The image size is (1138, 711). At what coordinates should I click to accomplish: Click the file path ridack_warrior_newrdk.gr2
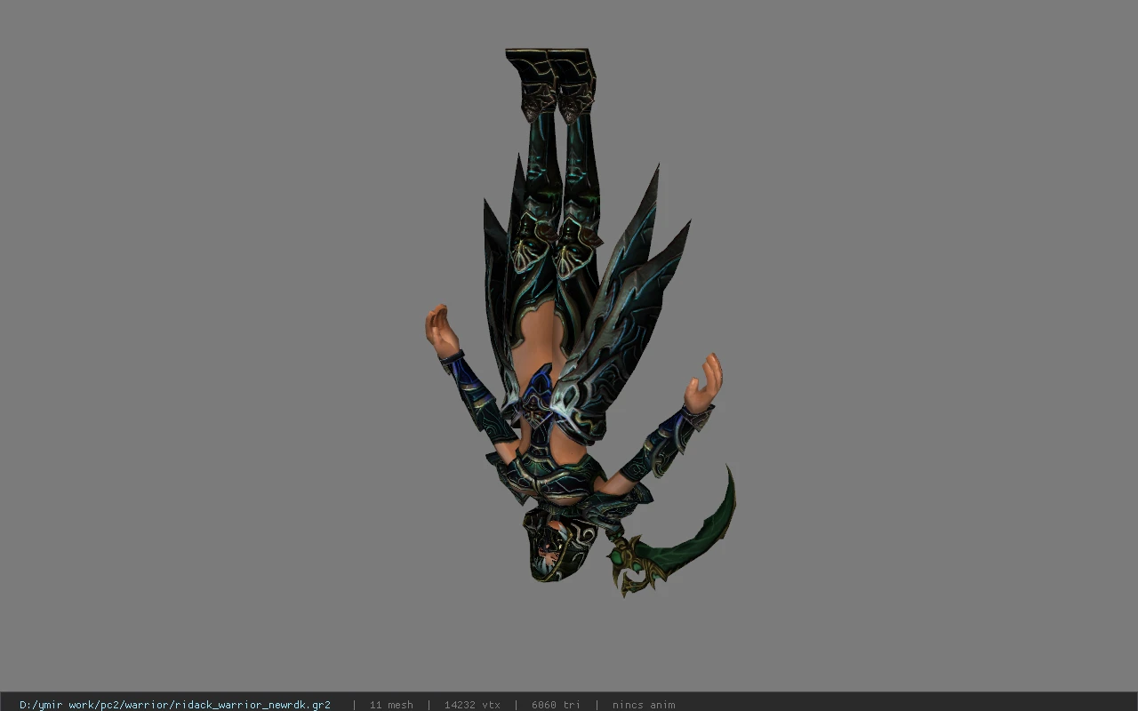coord(175,705)
